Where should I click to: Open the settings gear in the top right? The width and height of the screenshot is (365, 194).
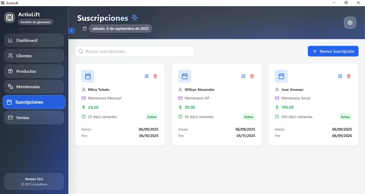350,23
